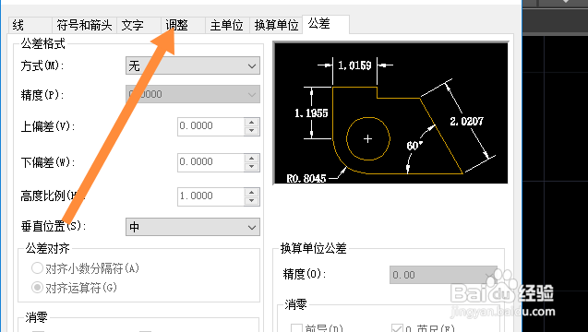Go to the 调整 tab
The image size is (588, 332).
[x=184, y=26]
